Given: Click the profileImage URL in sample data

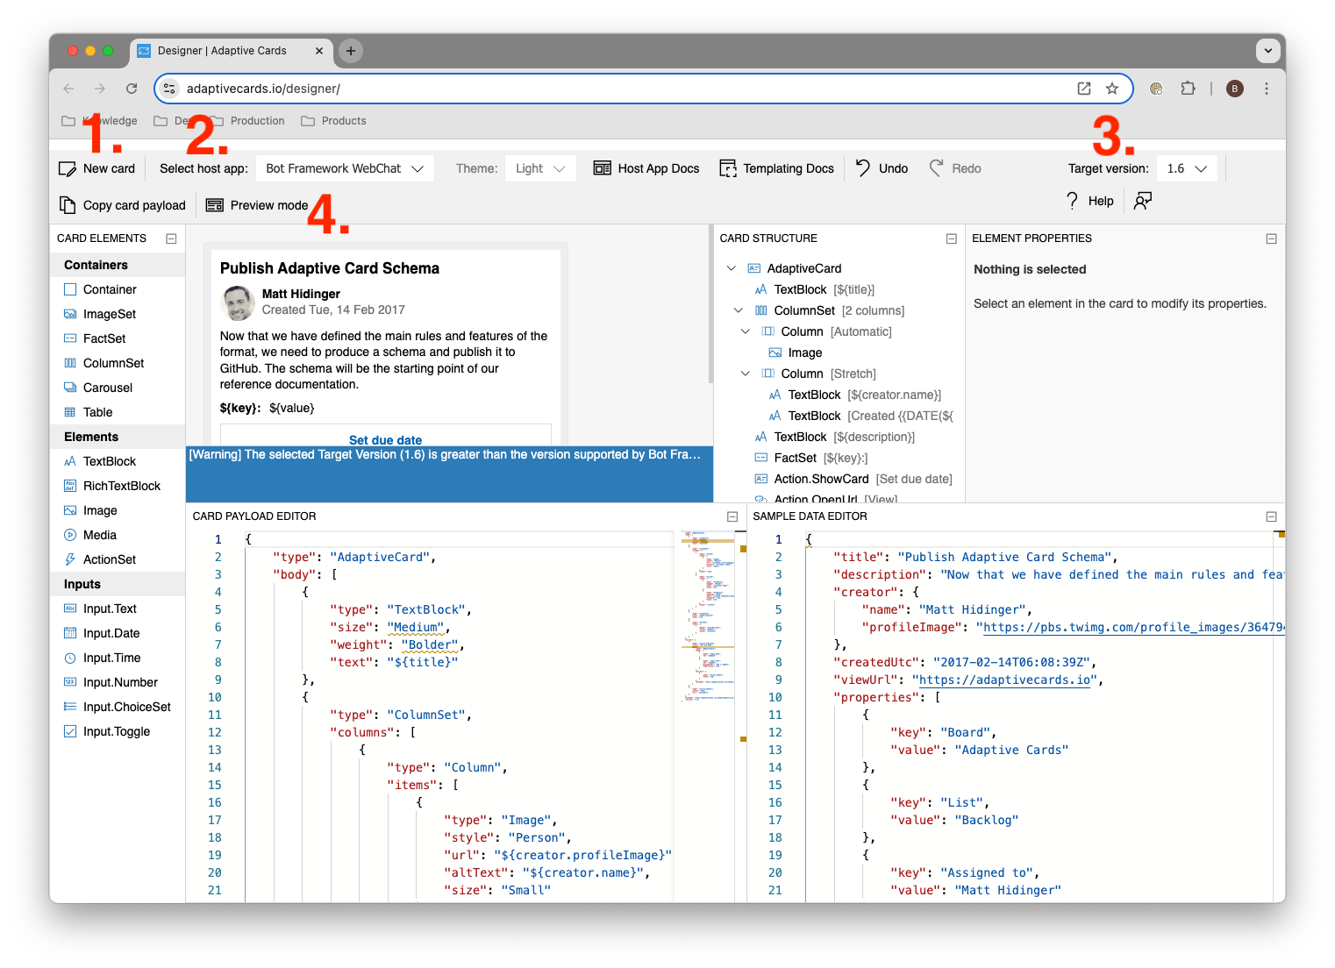Looking at the screenshot, I should pyautogui.click(x=1133, y=627).
